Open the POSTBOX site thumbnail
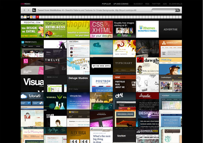Screen dimensions: 203x143 [101, 83]
